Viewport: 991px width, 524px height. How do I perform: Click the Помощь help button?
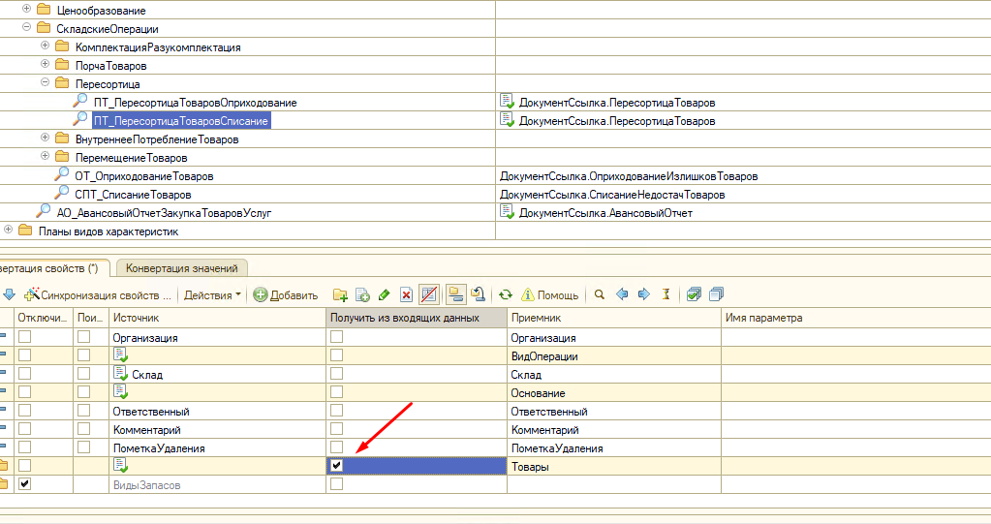click(550, 295)
